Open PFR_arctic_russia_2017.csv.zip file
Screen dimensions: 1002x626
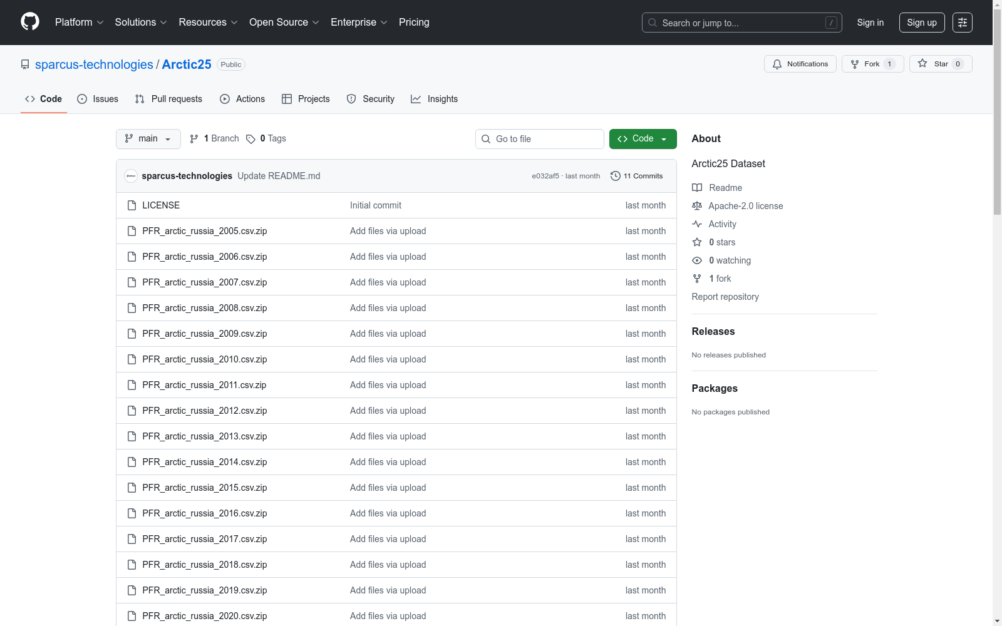(205, 539)
